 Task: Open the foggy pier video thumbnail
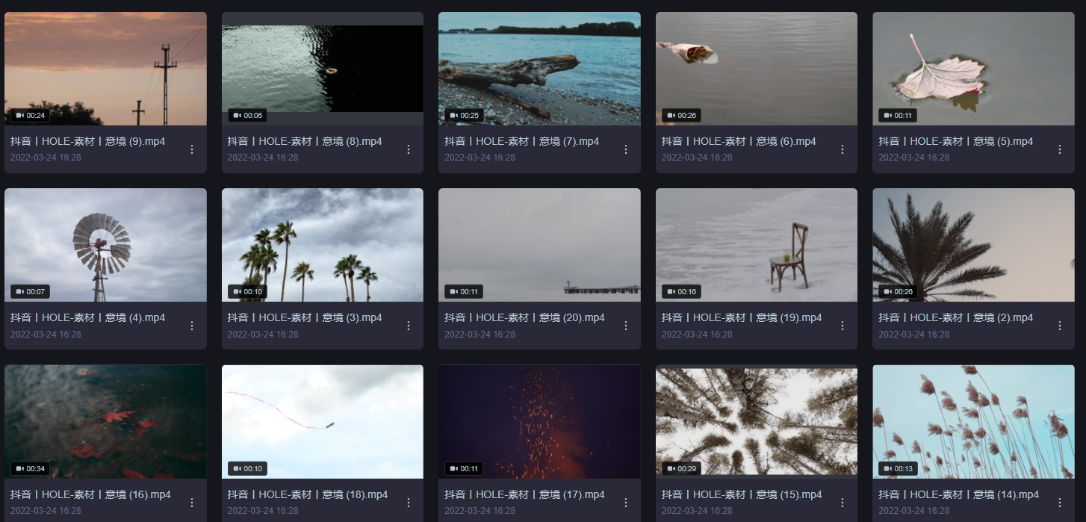click(x=539, y=245)
